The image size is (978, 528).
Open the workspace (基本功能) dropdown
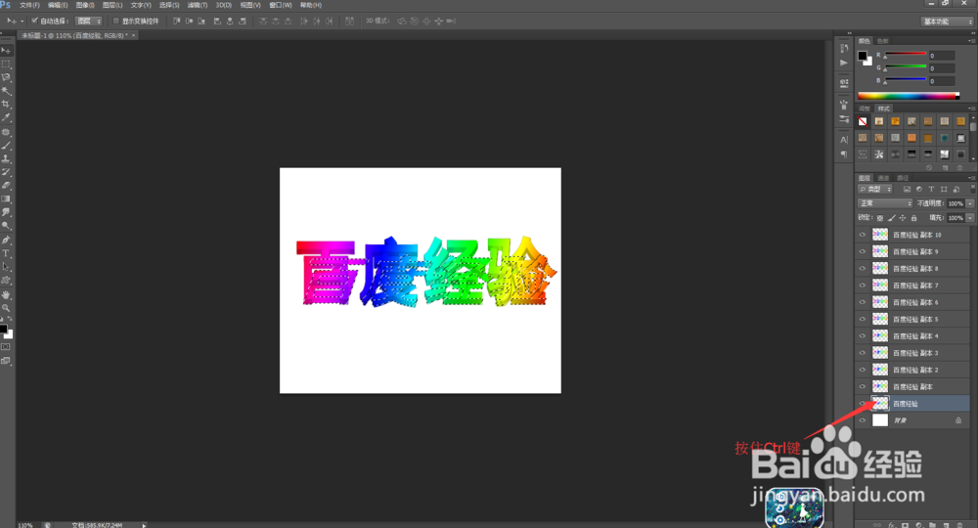[947, 22]
